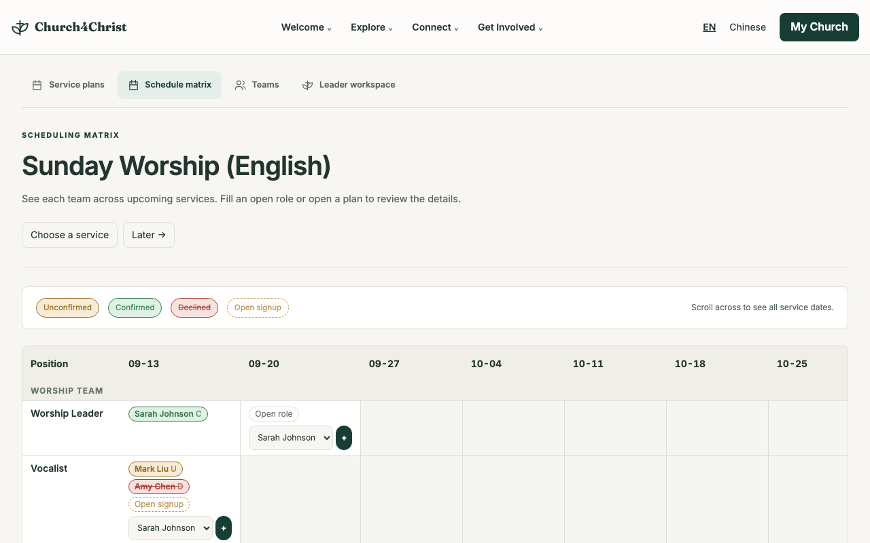Open the Connect dropdown menu
870x543 pixels.
pyautogui.click(x=435, y=27)
